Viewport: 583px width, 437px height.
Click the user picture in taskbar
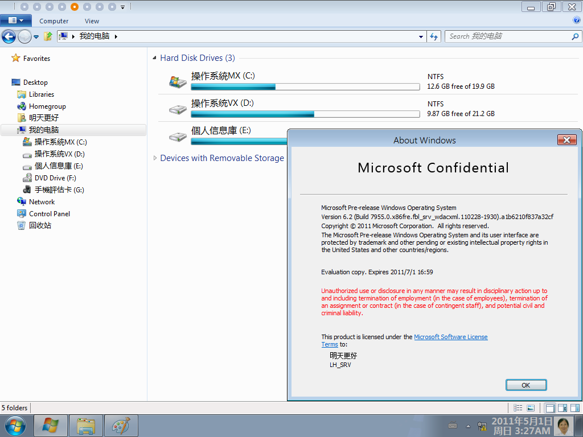click(x=563, y=426)
